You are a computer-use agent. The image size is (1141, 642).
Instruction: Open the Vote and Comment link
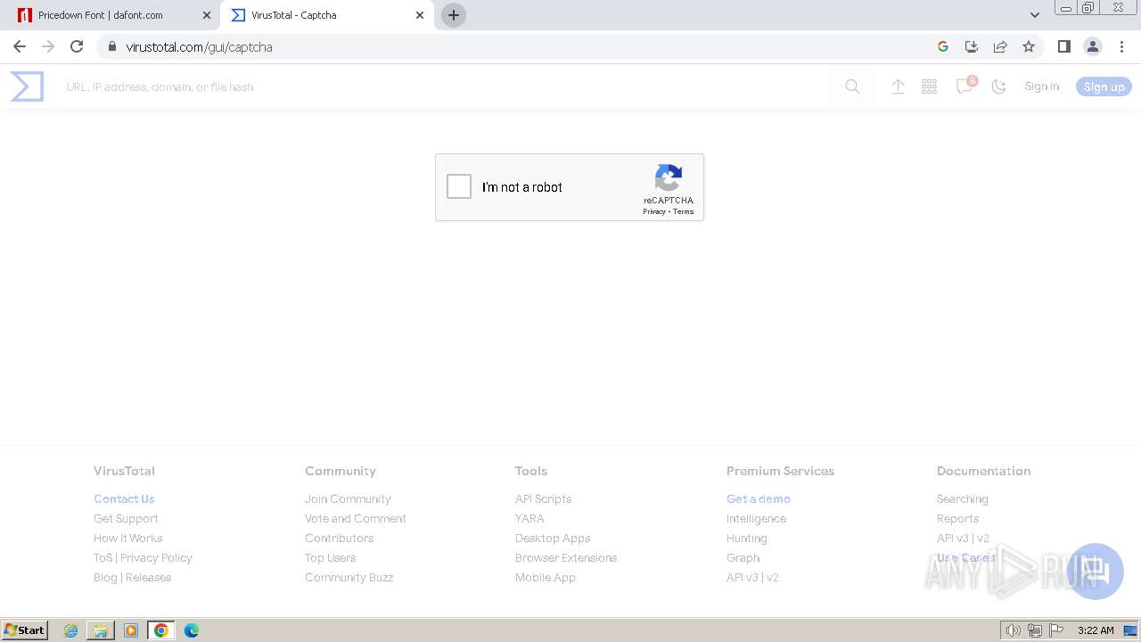tap(356, 518)
